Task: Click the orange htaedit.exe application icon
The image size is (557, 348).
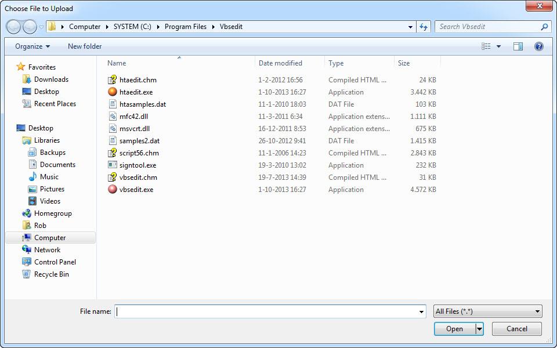Action: click(112, 92)
